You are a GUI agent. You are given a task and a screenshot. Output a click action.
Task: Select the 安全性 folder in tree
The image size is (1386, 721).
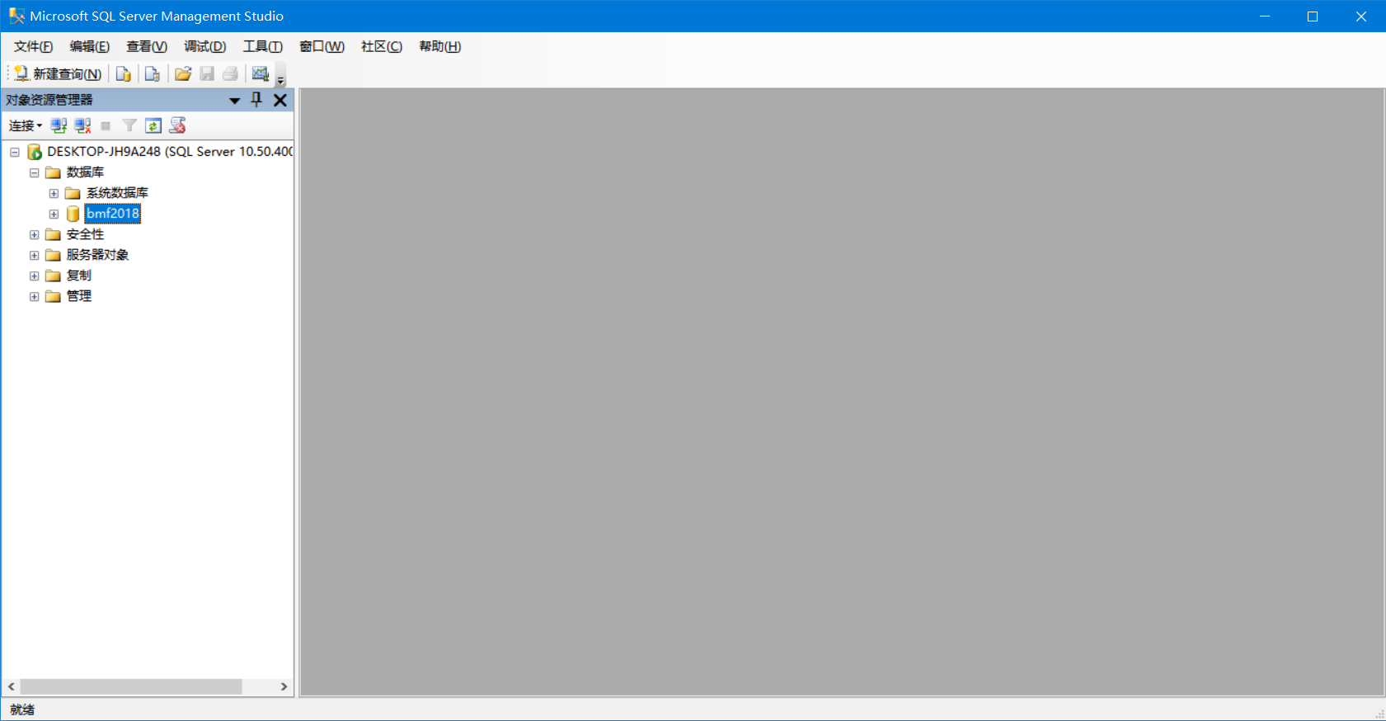pyautogui.click(x=85, y=234)
